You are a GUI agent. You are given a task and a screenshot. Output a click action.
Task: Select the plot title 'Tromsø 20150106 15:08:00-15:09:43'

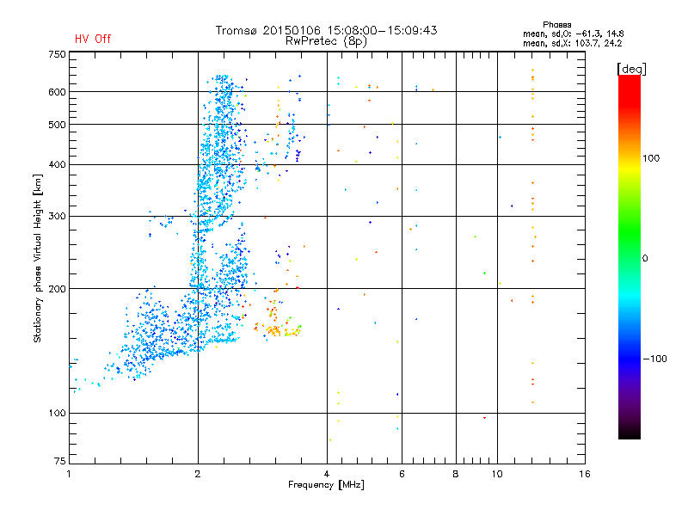(326, 30)
